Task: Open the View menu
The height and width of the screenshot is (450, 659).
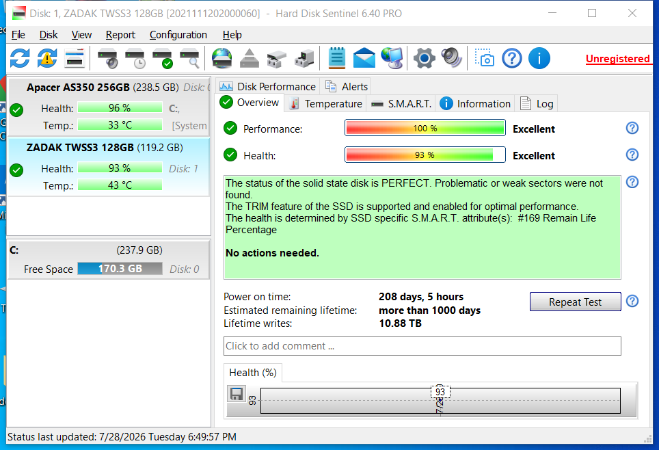Action: pyautogui.click(x=81, y=35)
